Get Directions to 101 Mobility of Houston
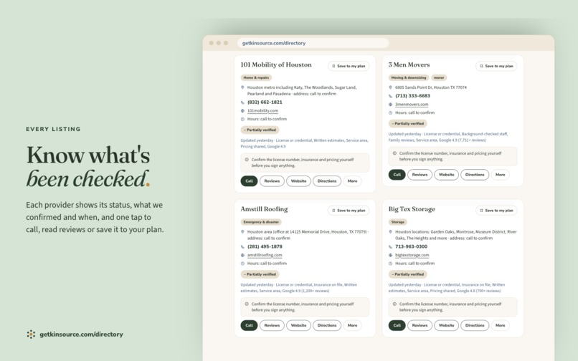The image size is (578, 361). point(327,181)
